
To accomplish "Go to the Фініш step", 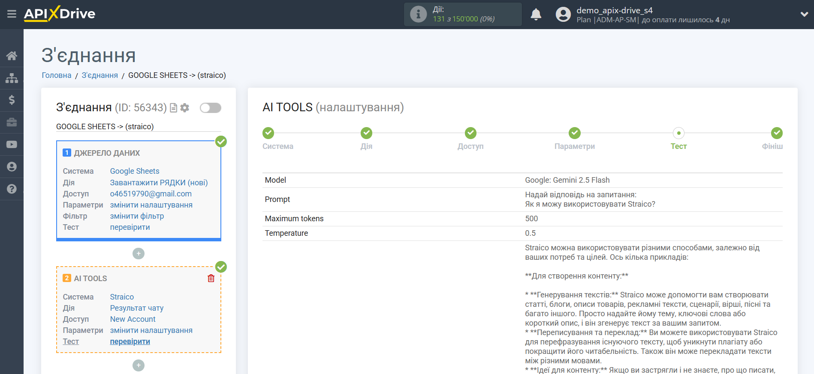I will [776, 134].
